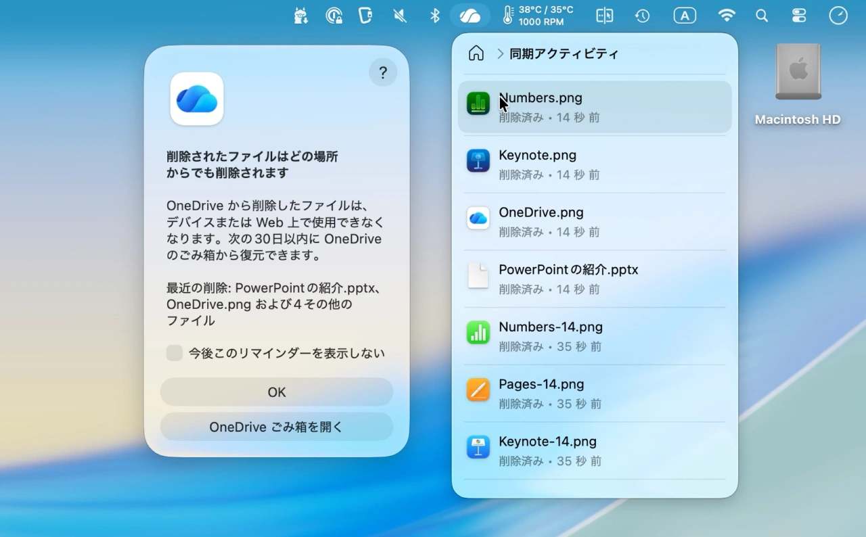The width and height of the screenshot is (866, 537).
Task: Click the OneDrive.png cloud file icon
Action: tap(478, 218)
